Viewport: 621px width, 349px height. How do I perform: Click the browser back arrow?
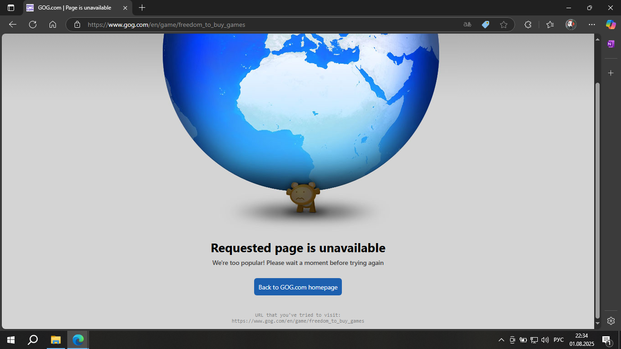pos(13,25)
